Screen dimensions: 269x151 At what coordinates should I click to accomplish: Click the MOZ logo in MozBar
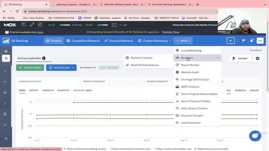coord(10,25)
